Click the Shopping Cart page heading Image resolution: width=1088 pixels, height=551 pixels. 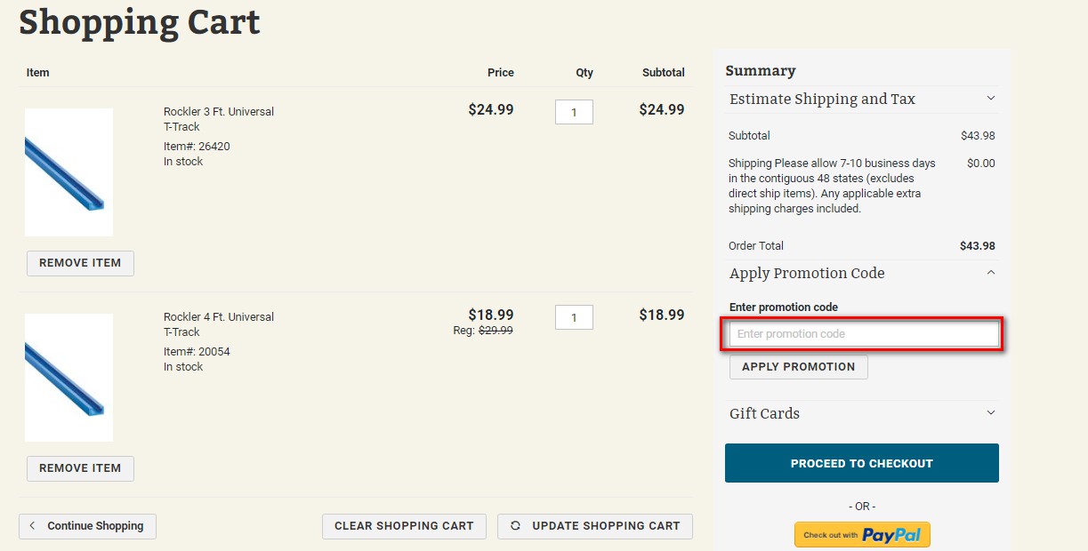tap(140, 21)
